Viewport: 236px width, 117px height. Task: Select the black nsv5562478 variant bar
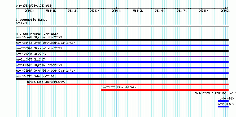(x=122, y=40)
